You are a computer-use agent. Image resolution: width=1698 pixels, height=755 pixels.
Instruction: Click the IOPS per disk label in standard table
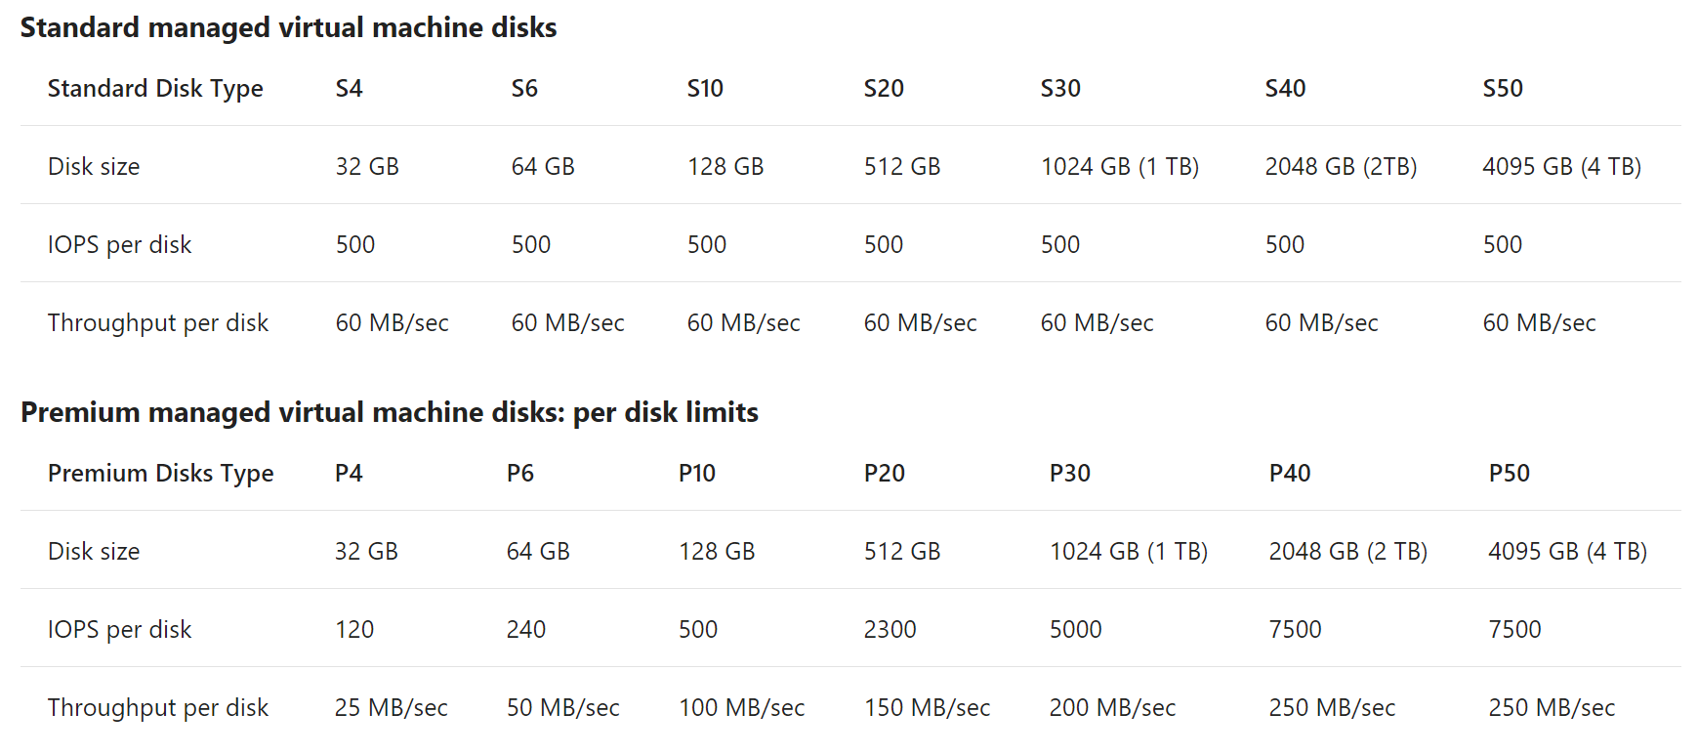pos(119,245)
